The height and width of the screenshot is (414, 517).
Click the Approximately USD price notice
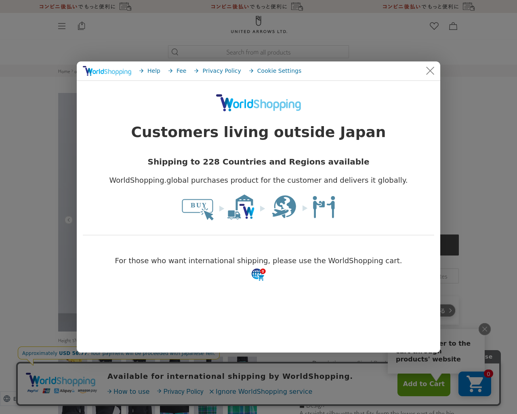(119, 353)
